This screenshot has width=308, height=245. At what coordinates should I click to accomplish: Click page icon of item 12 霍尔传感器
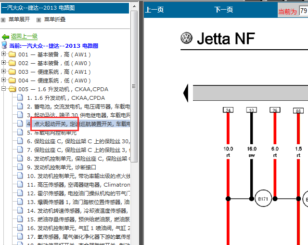pos(20,193)
